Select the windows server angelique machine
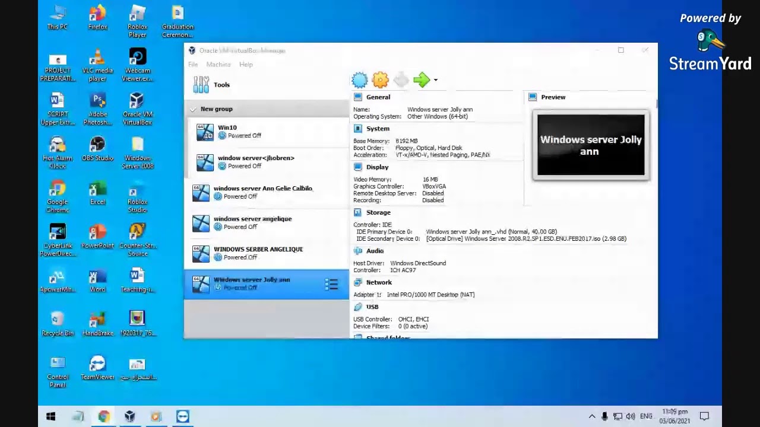 pos(267,222)
